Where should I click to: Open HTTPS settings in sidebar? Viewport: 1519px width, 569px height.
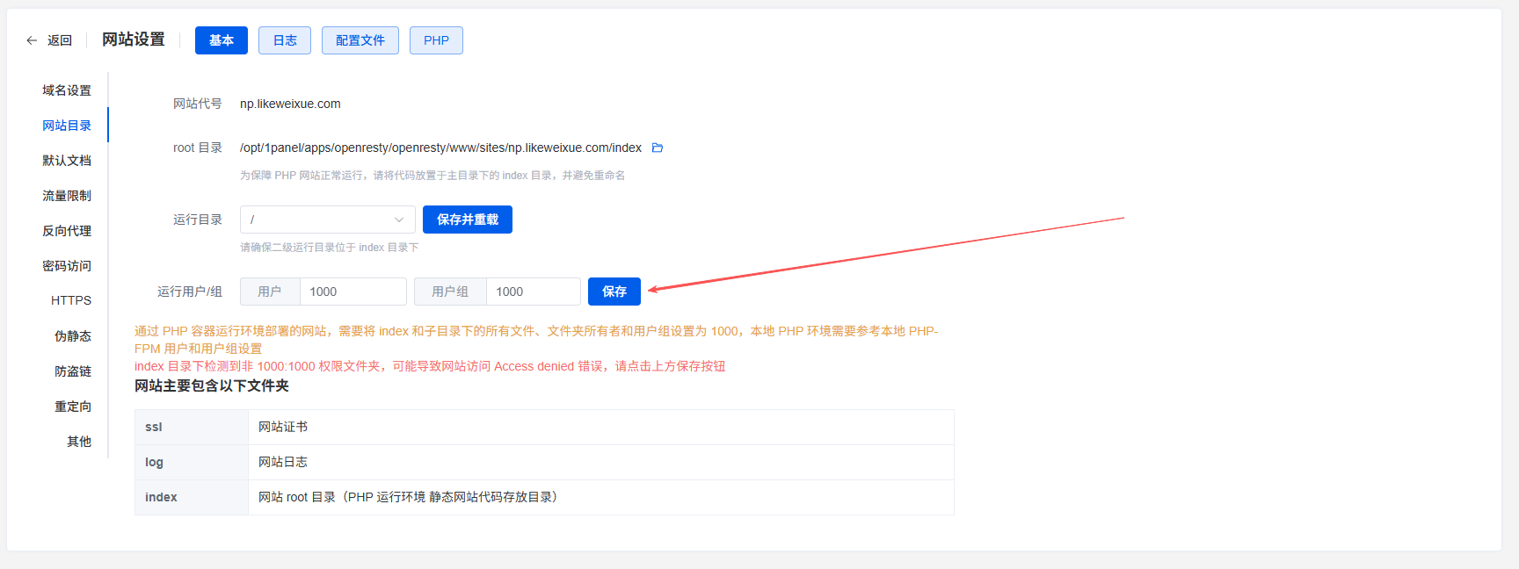[x=71, y=300]
